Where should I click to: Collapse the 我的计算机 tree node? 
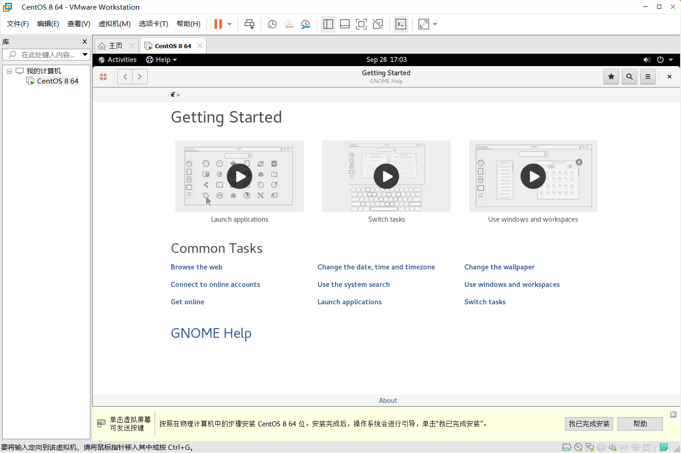[9, 71]
